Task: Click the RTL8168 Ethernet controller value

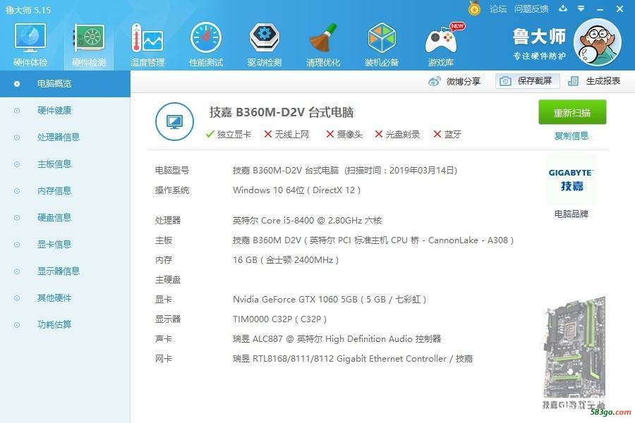Action: tap(353, 359)
